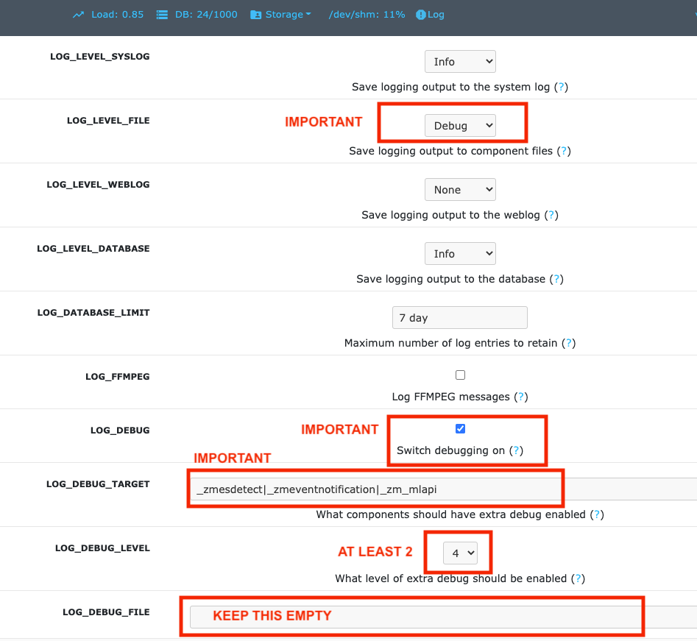Open the LOG_LEVEL_SYSLOG dropdown
The width and height of the screenshot is (697, 641).
click(460, 61)
